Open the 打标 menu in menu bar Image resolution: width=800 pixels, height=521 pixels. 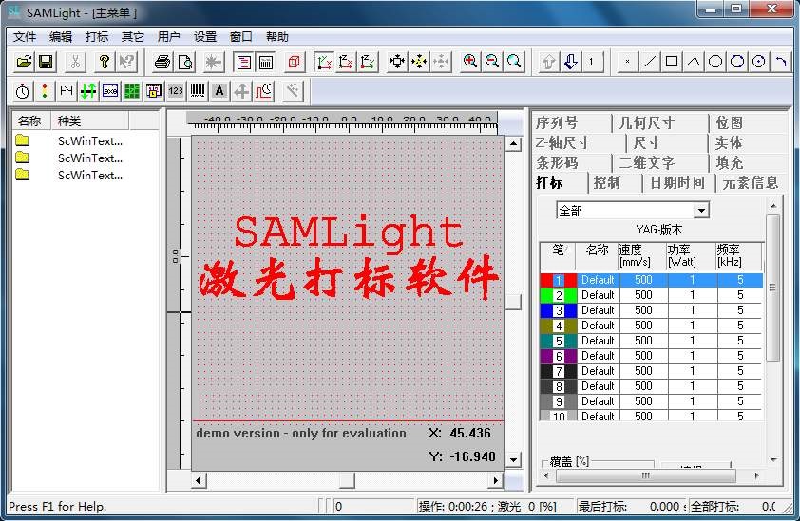[97, 37]
